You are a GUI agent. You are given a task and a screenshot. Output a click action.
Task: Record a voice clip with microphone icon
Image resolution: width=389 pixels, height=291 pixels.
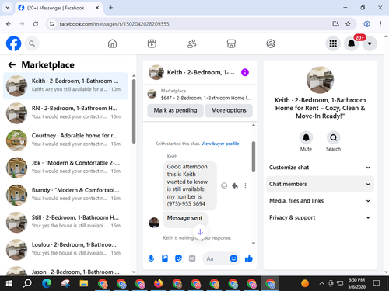(151, 258)
